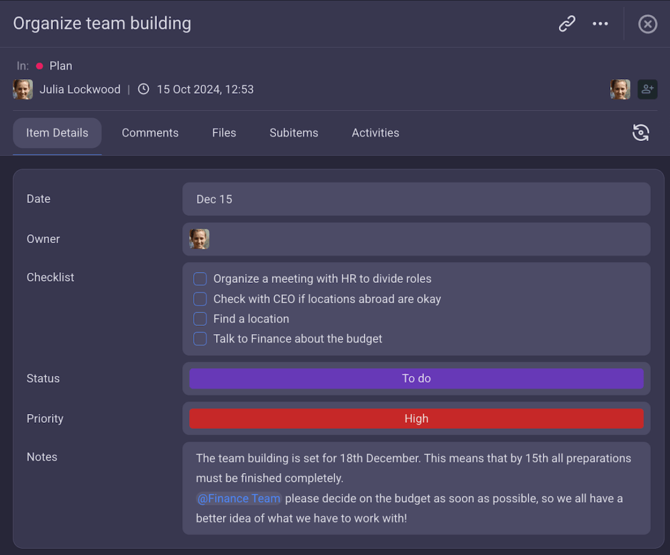Viewport: 670px width, 555px height.
Task: Click Julia Lockwood's avatar beside her name
Action: click(x=23, y=89)
